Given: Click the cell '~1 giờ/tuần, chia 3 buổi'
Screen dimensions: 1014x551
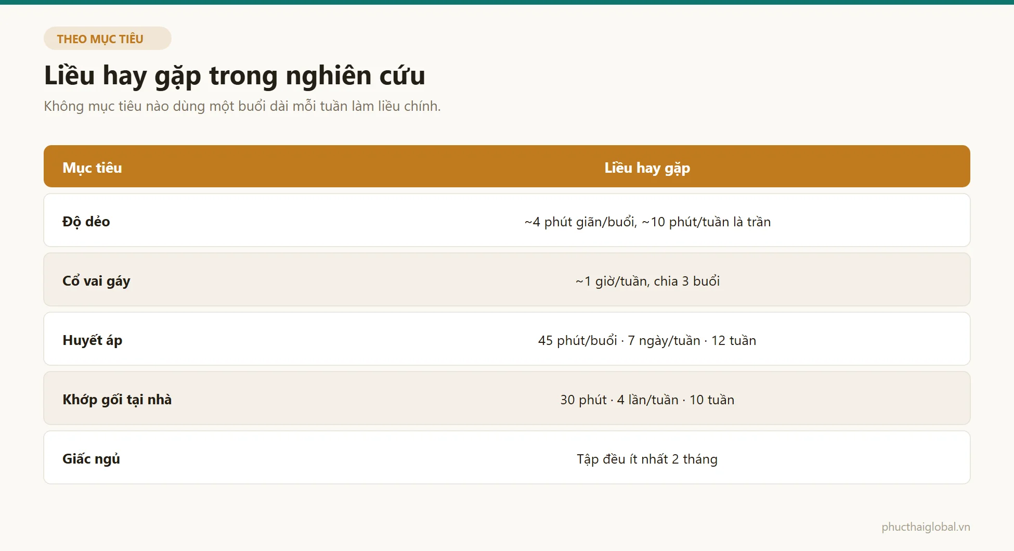Looking at the screenshot, I should (x=647, y=281).
